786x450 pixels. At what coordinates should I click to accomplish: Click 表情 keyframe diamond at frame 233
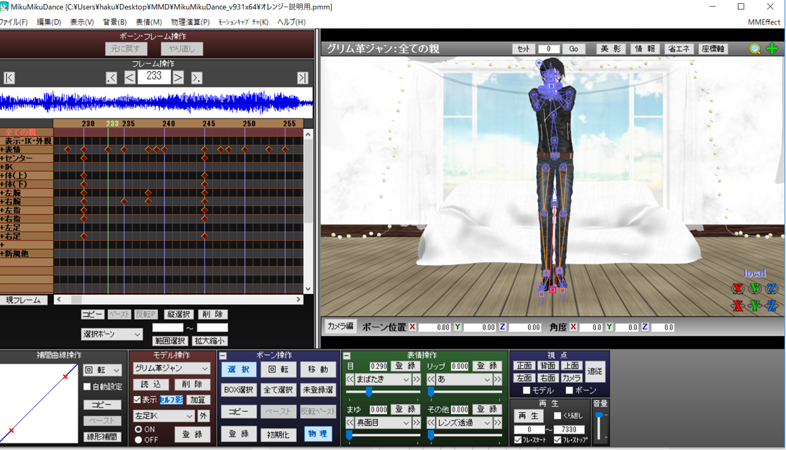click(x=108, y=149)
